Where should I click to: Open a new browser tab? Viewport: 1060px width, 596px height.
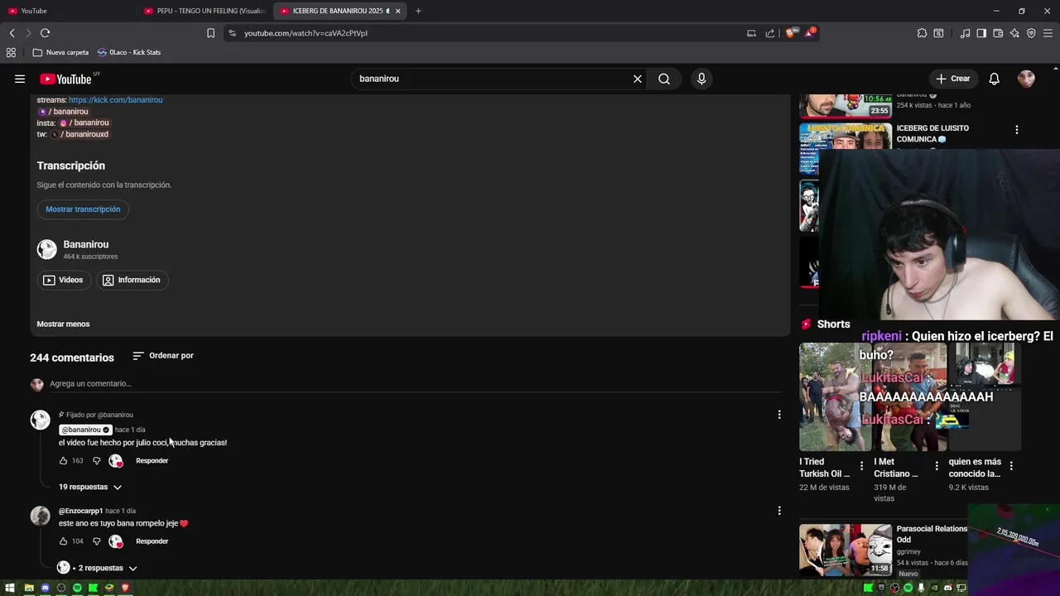tap(418, 11)
